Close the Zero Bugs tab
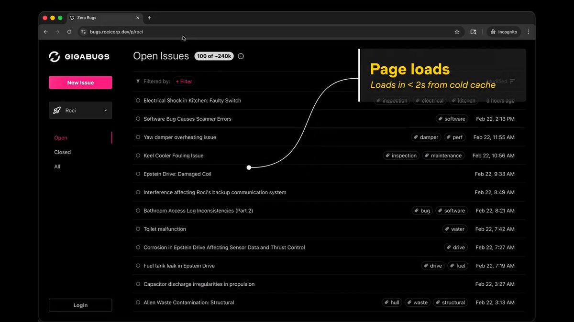This screenshot has width=574, height=322. [138, 18]
